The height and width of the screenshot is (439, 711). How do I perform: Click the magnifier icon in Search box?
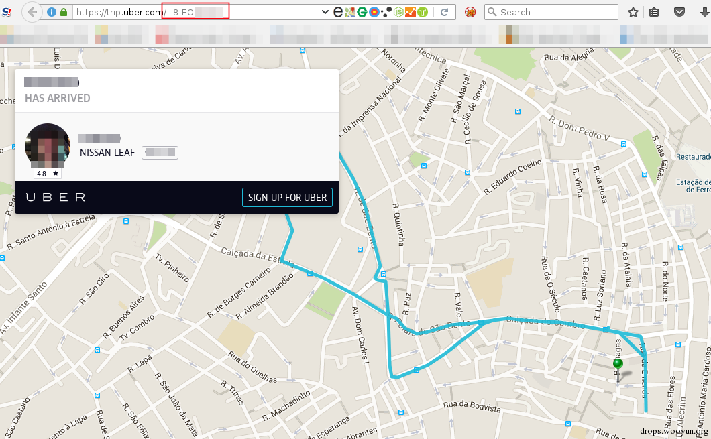(x=492, y=12)
